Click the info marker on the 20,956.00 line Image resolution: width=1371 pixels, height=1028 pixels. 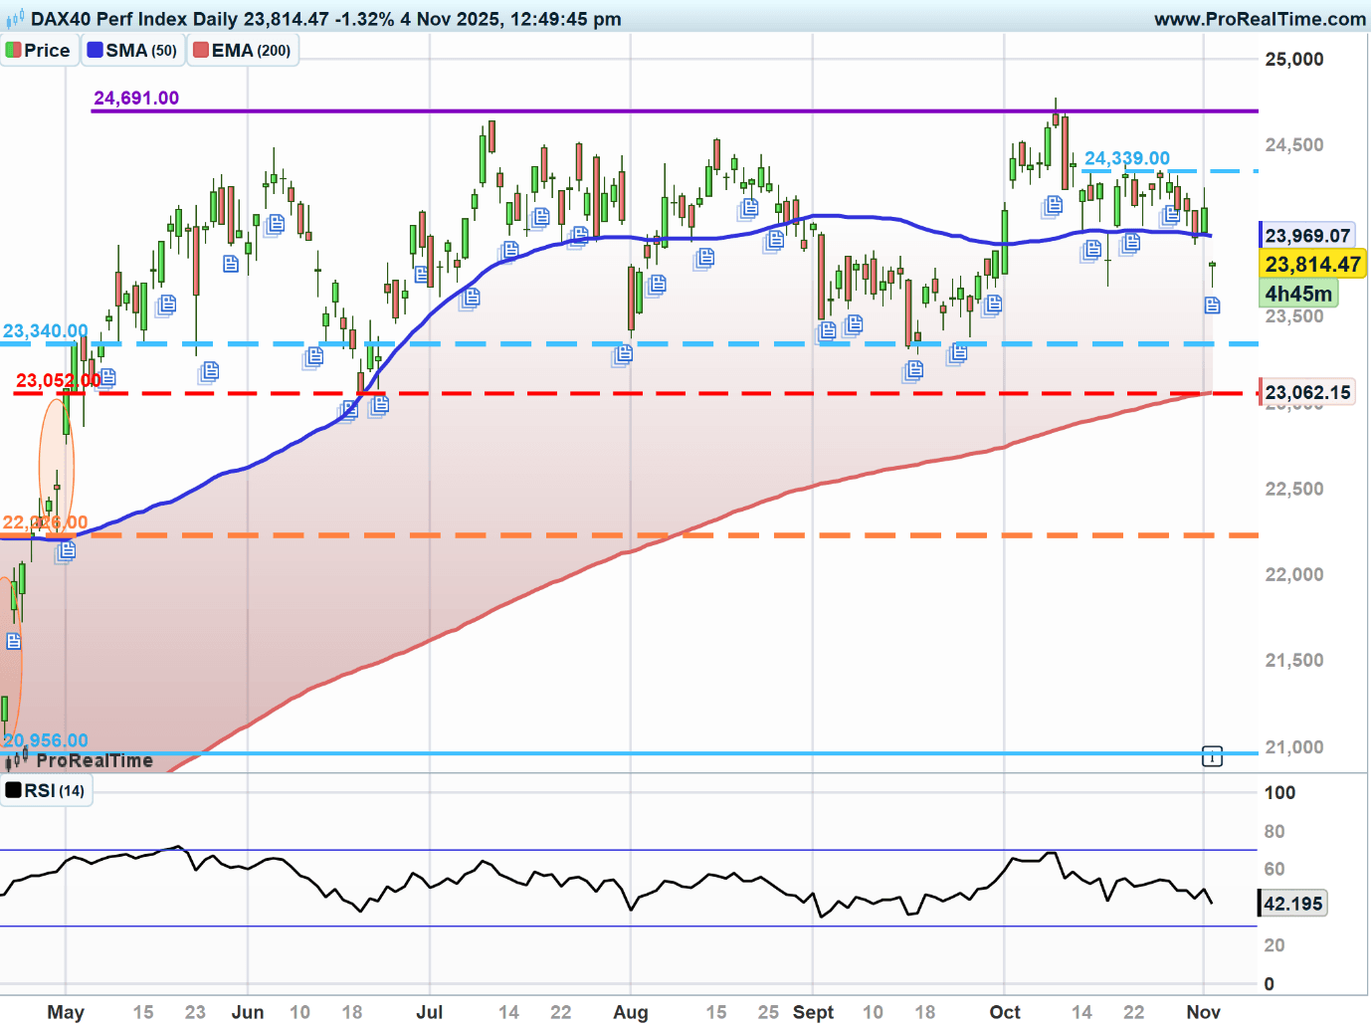click(1212, 757)
